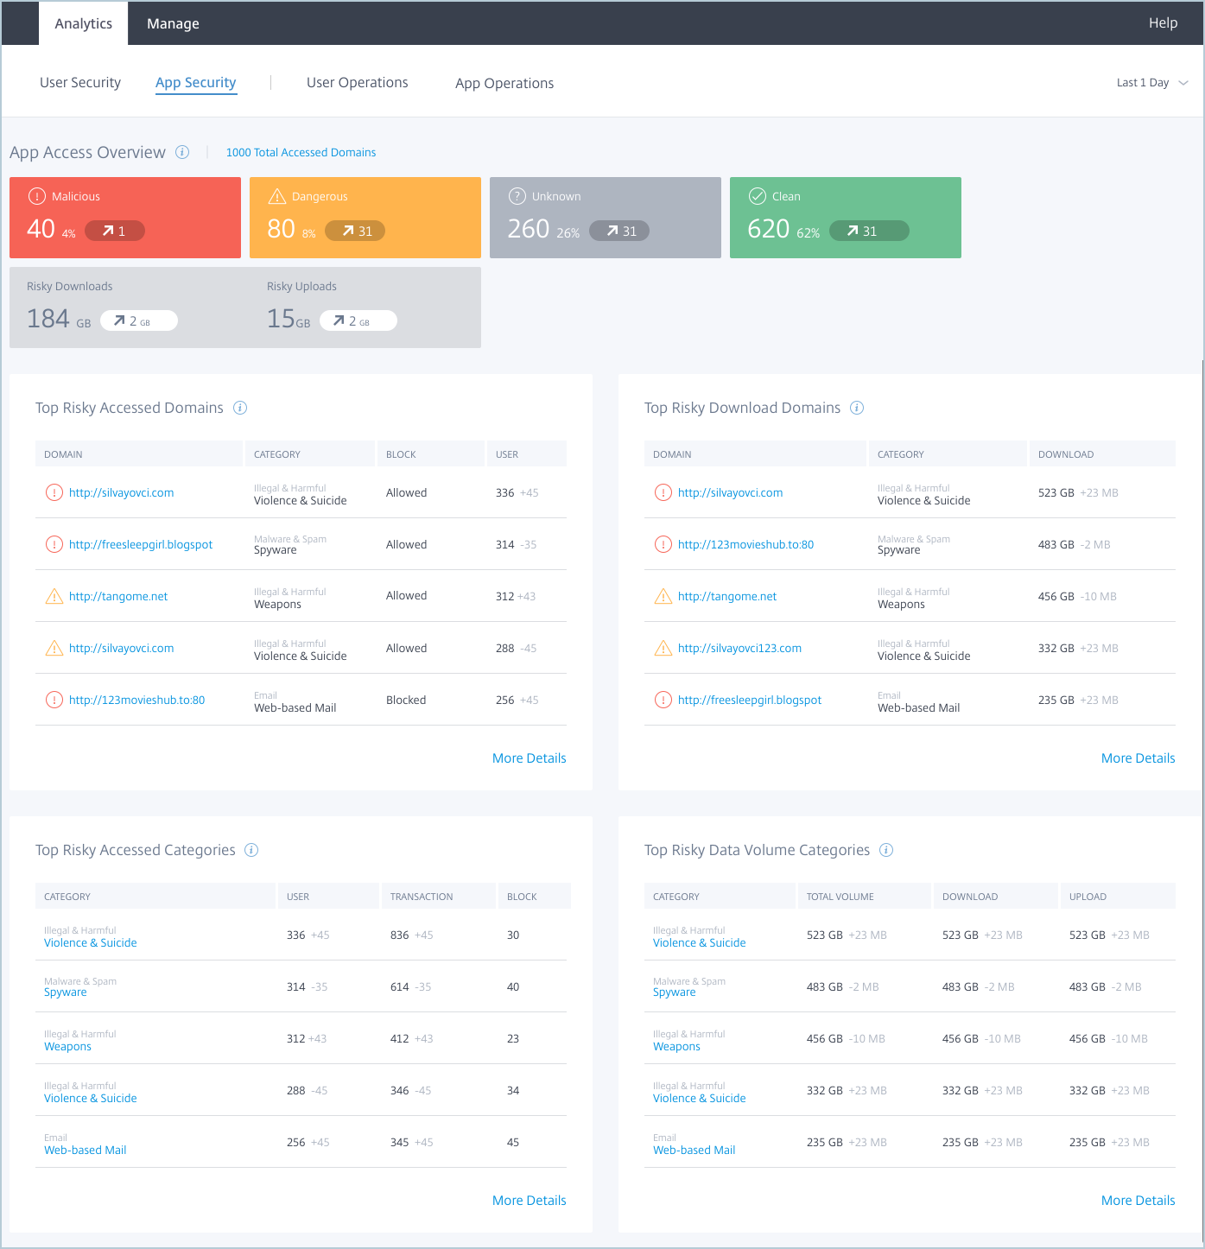The height and width of the screenshot is (1249, 1205).
Task: Click info icon beside Top Risky Accessed Categories
Action: point(251,850)
